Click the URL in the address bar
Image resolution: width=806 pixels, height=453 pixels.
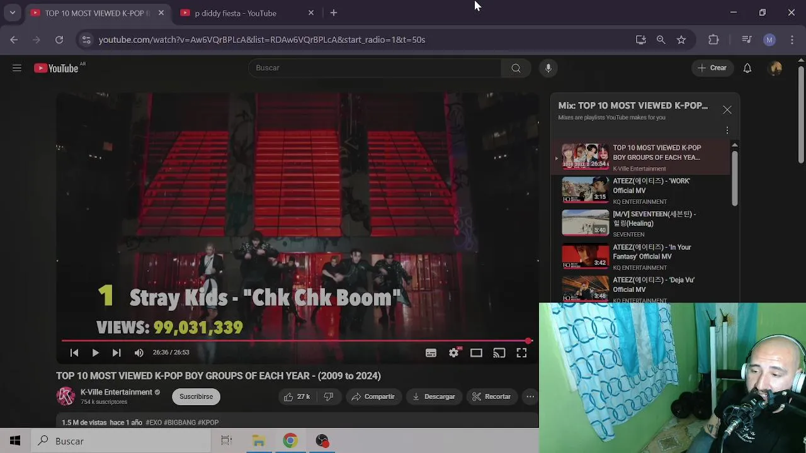262,40
